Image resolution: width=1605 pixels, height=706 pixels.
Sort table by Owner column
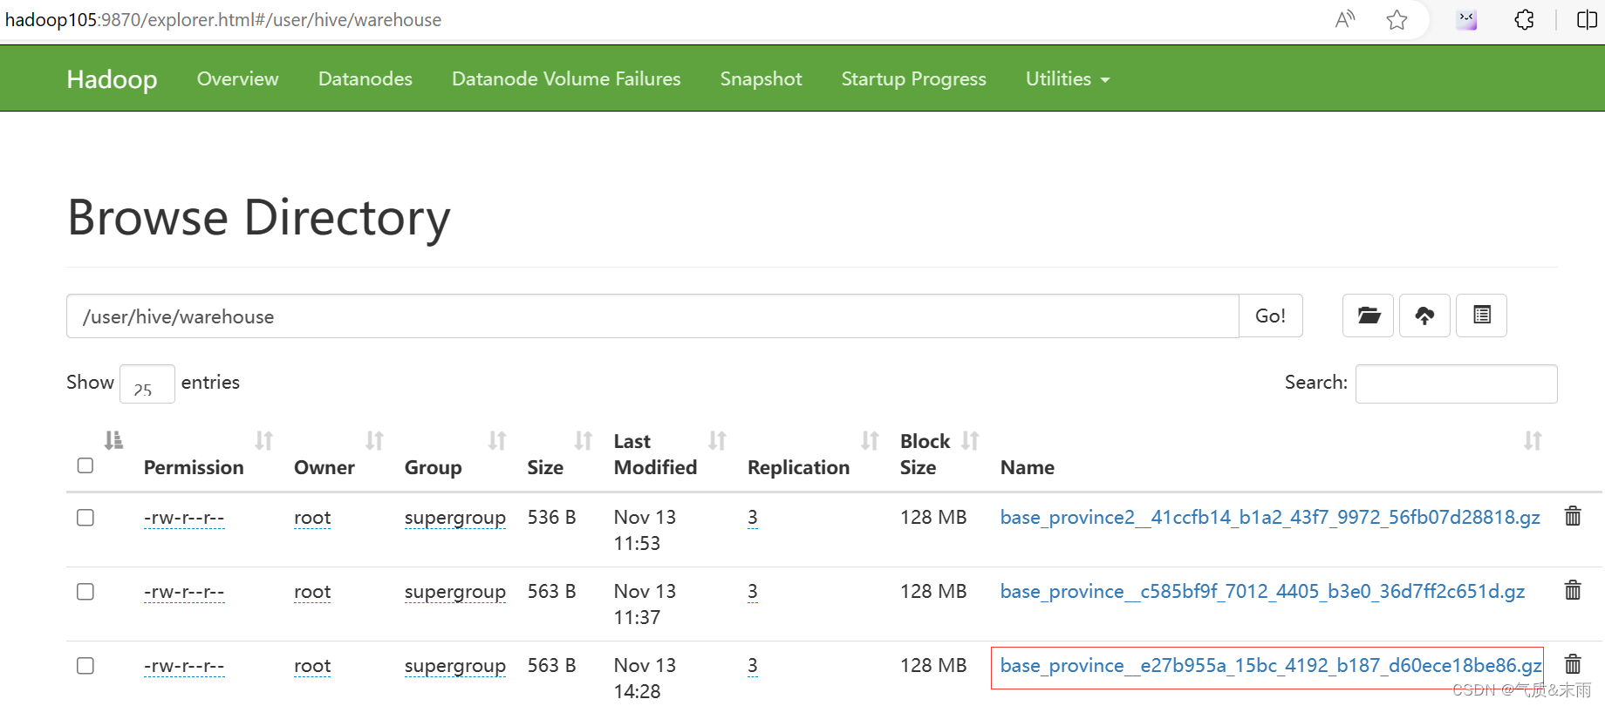click(x=374, y=440)
